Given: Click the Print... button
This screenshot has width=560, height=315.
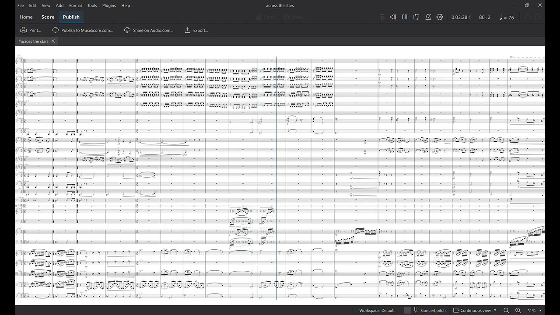Looking at the screenshot, I should point(31,30).
